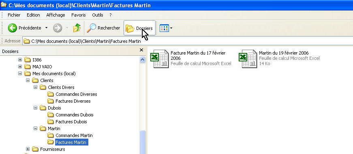This screenshot has width=353, height=154.
Task: Click the Commandes Diverses tree label
Action: pos(76,94)
